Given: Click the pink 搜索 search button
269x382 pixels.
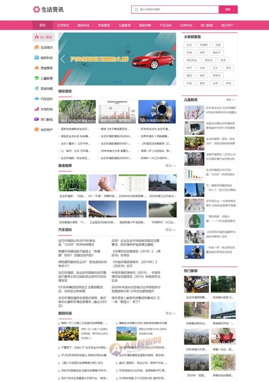Looking at the screenshot, I should [228, 10].
